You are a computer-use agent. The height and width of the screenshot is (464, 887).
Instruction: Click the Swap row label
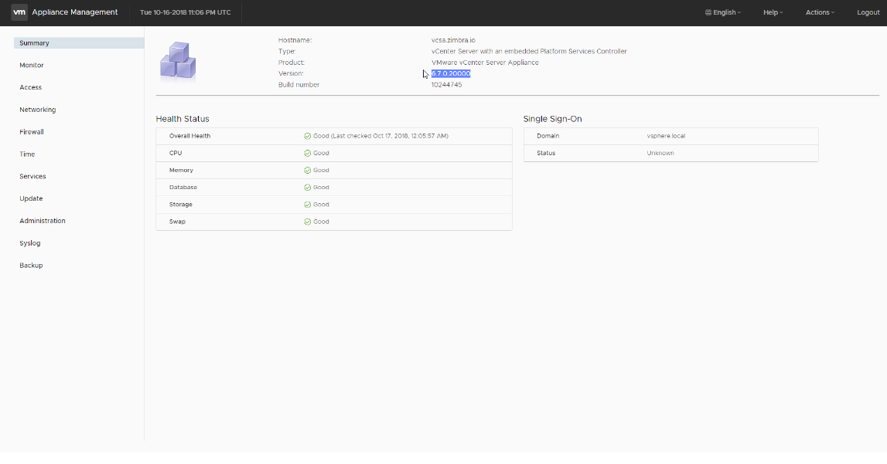(177, 222)
